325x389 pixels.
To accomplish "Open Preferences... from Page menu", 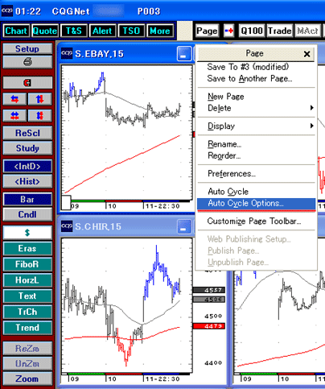I will (256, 173).
